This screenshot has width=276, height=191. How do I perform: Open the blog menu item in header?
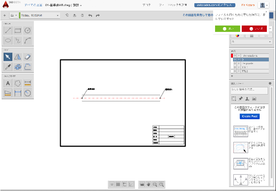[x=147, y=5]
